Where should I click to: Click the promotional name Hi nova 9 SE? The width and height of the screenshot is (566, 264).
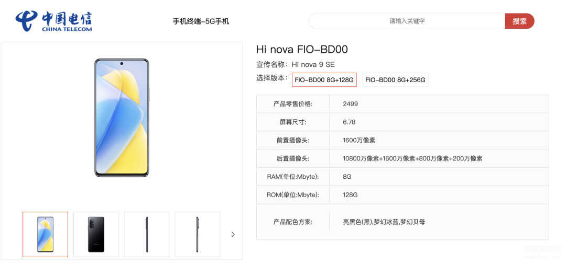pyautogui.click(x=313, y=64)
